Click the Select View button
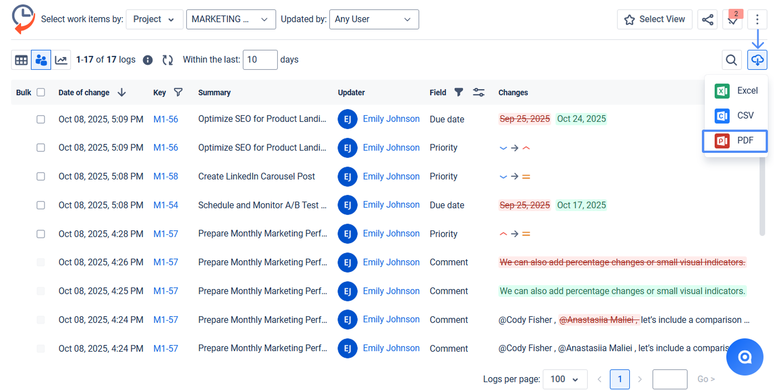This screenshot has height=391, width=774. (655, 19)
